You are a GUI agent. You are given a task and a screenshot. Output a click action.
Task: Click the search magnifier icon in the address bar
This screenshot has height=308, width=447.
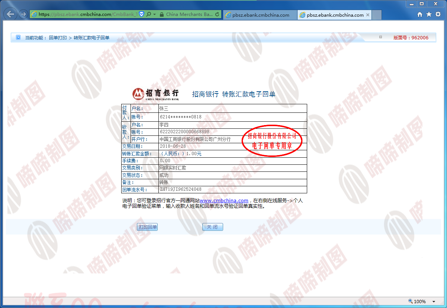pyautogui.click(x=149, y=14)
